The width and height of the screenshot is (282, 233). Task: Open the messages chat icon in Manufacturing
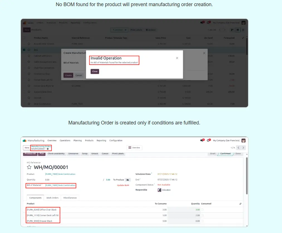coord(202,141)
